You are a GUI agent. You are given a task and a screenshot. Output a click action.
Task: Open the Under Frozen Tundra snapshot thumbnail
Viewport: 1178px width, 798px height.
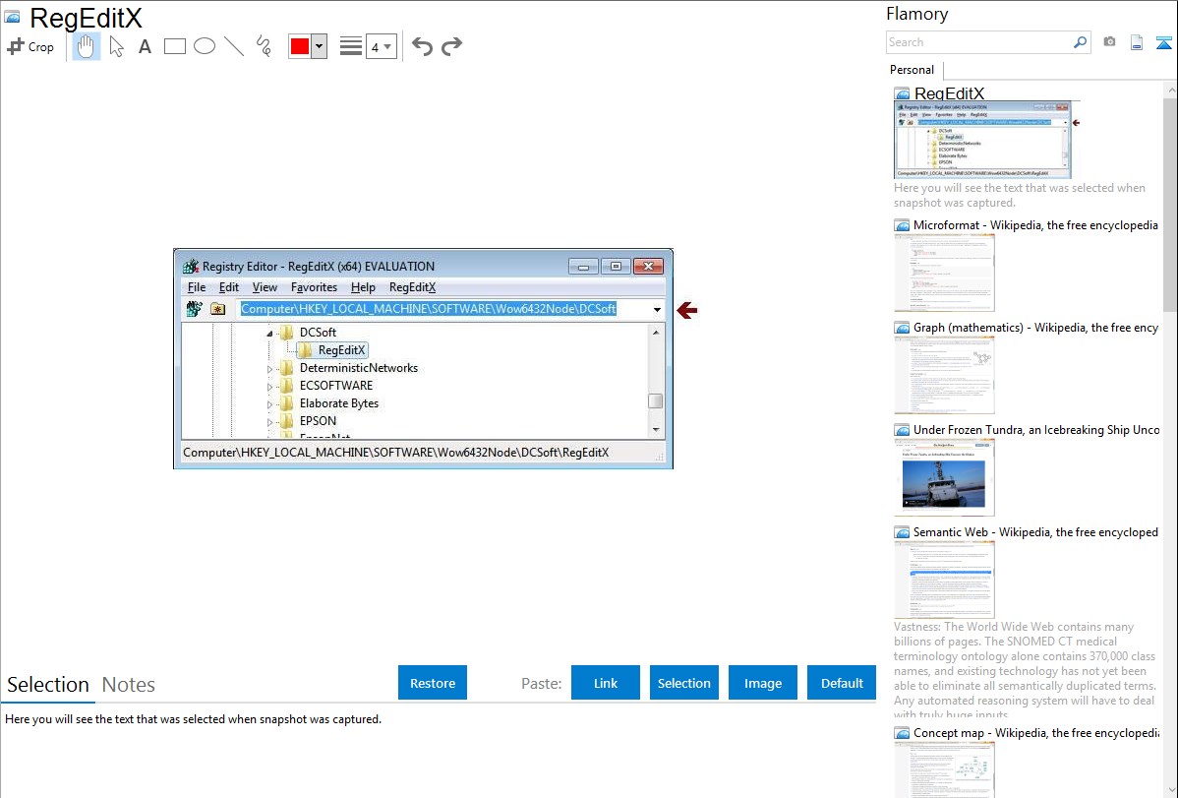click(944, 477)
